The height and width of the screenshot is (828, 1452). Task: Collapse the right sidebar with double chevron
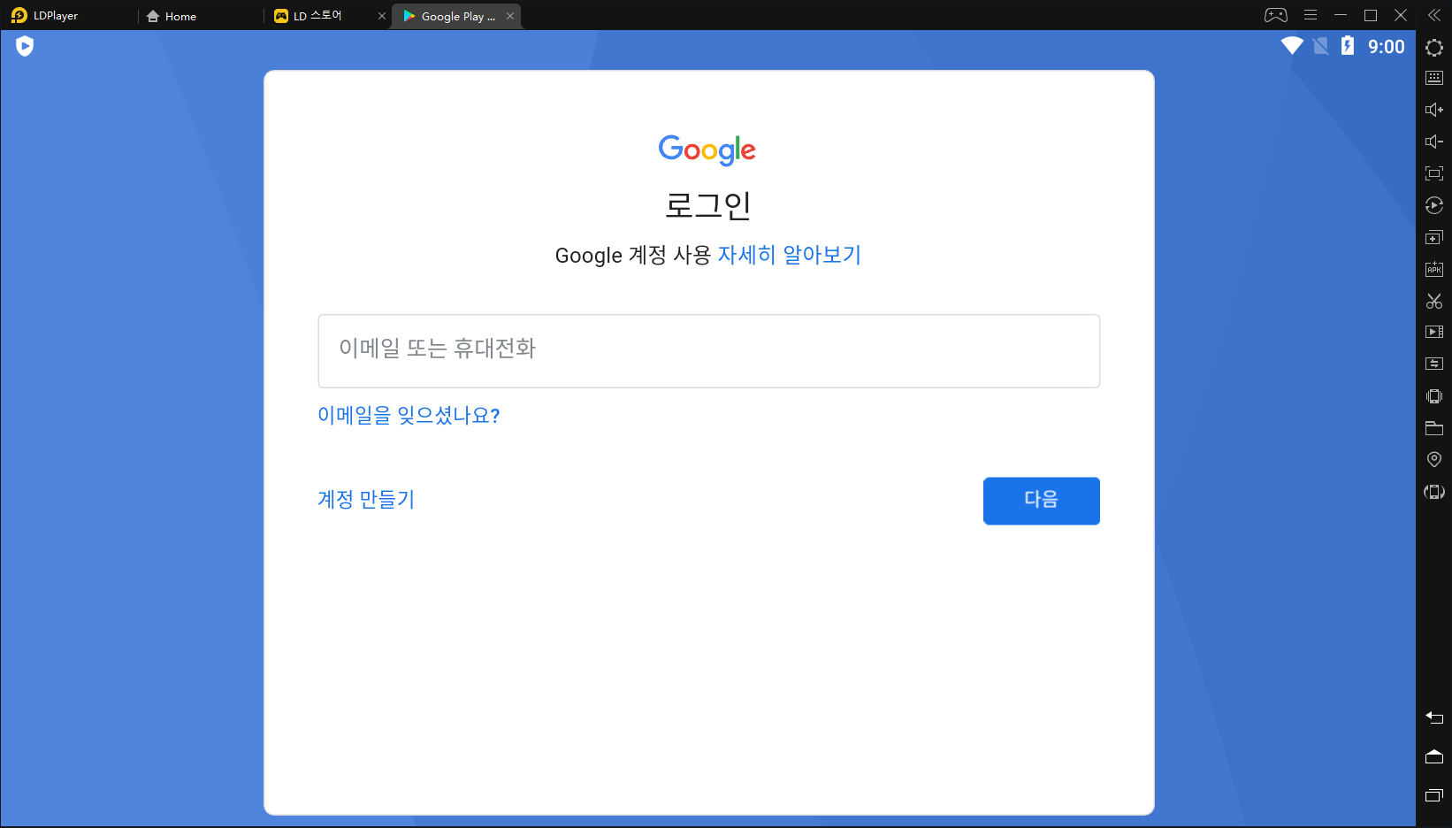tap(1434, 15)
